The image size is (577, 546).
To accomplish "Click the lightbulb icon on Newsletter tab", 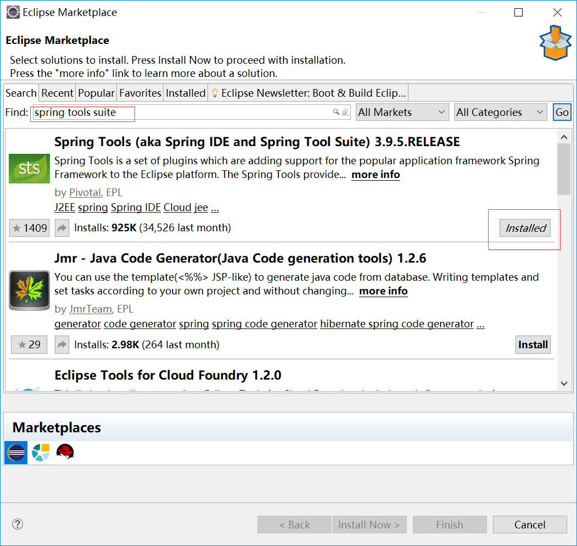I will tap(215, 93).
